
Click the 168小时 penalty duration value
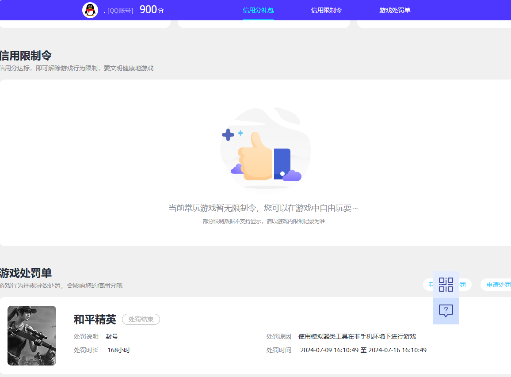coord(119,350)
